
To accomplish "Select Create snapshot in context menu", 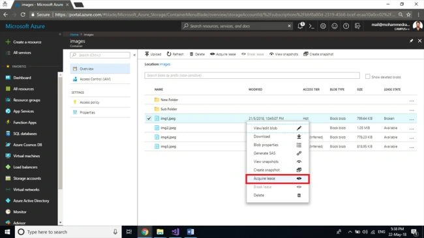I will 277,170.
